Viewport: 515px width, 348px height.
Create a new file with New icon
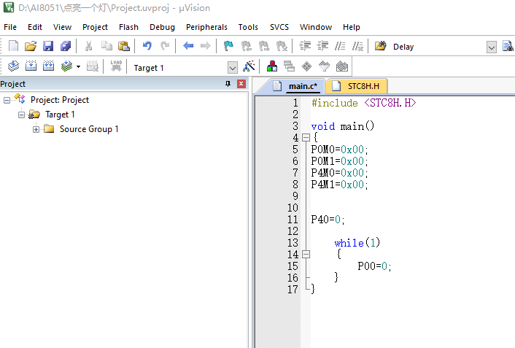(13, 46)
